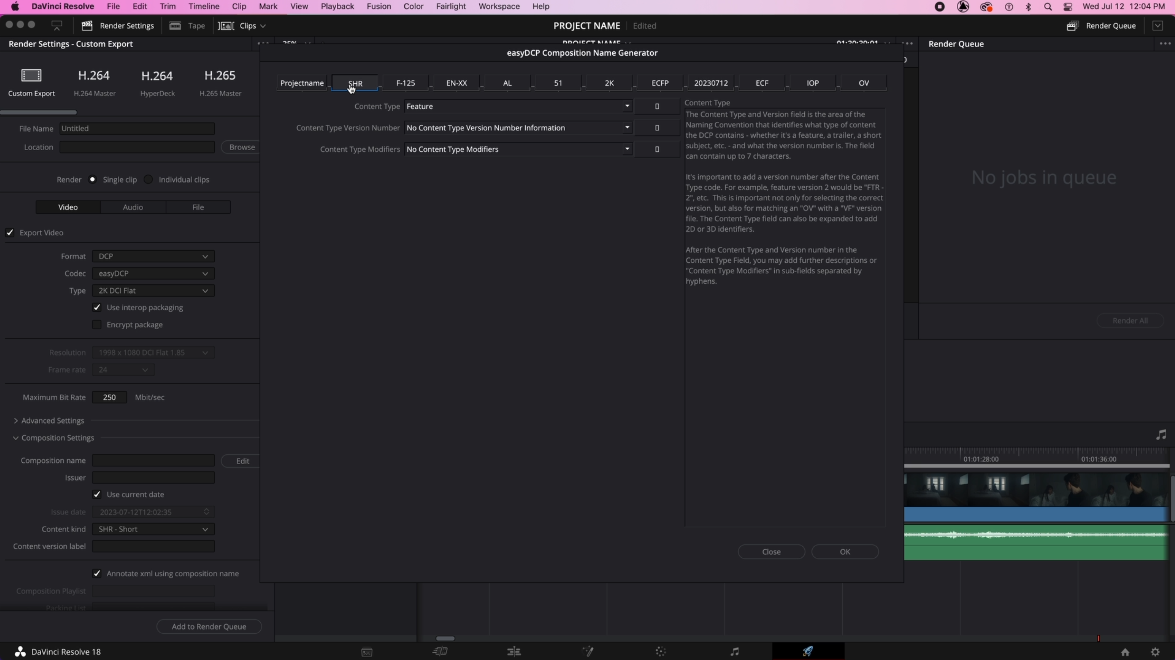Click the Home project manager icon
This screenshot has width=1175, height=660.
[1125, 652]
